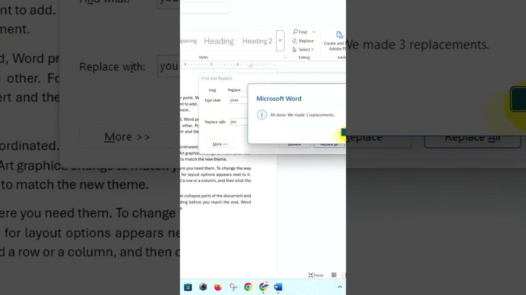The image size is (526, 295).
Task: Open the gray hexagon app on taskbar
Action: pyautogui.click(x=203, y=287)
